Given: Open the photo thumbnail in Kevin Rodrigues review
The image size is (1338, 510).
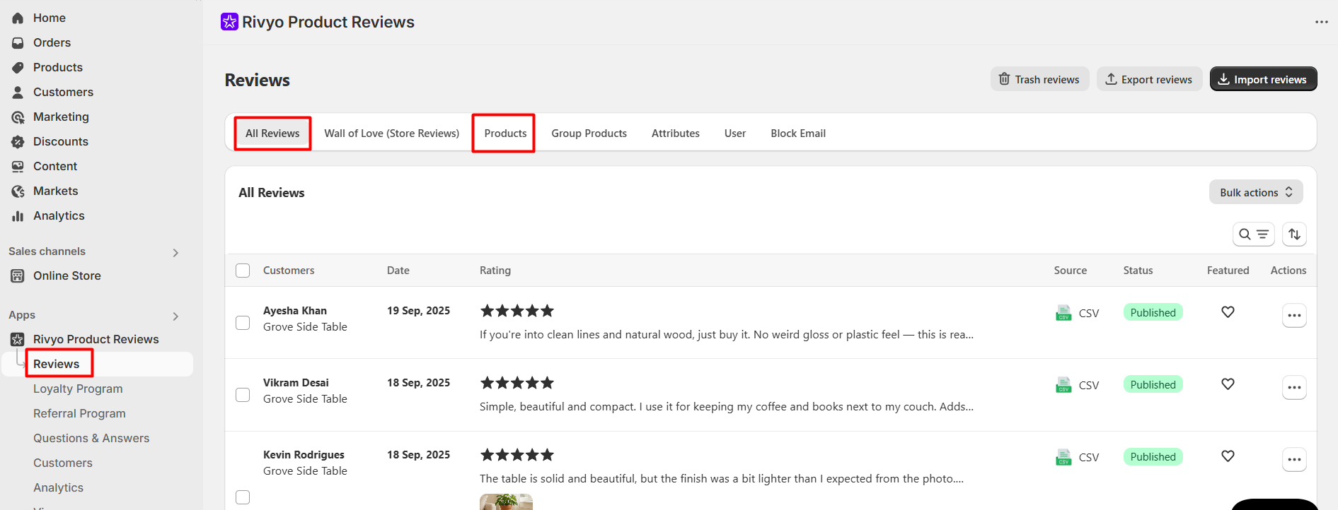Looking at the screenshot, I should (x=506, y=502).
